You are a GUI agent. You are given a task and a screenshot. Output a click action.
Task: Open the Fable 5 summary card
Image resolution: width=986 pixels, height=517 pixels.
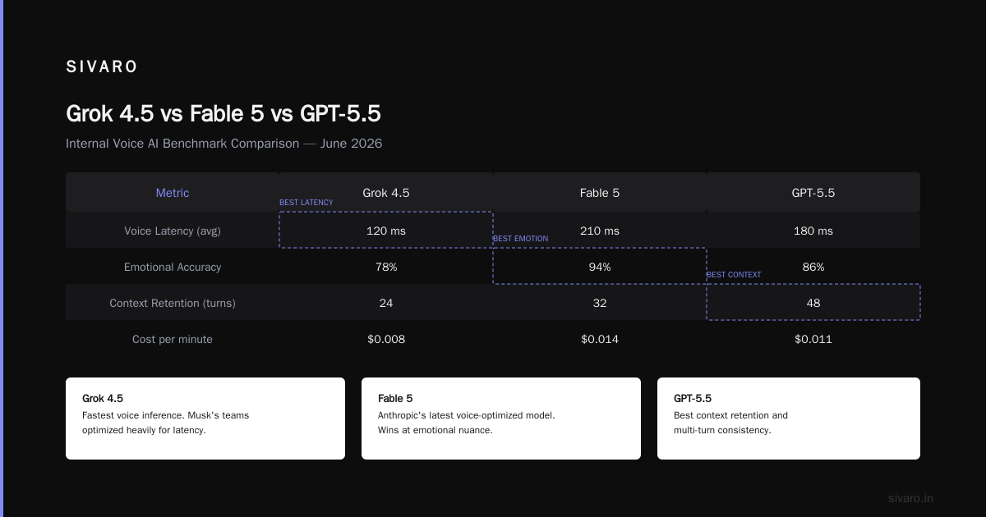(501, 419)
